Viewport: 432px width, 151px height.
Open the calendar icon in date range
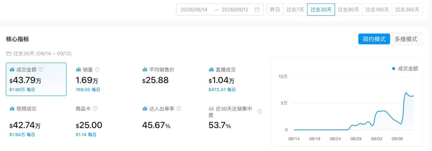coord(257,10)
